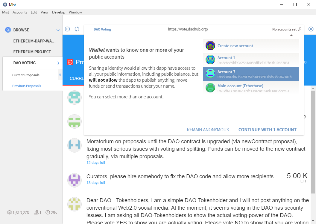
Task: Click the Main account (Etherbase) identicon
Action: click(210, 88)
